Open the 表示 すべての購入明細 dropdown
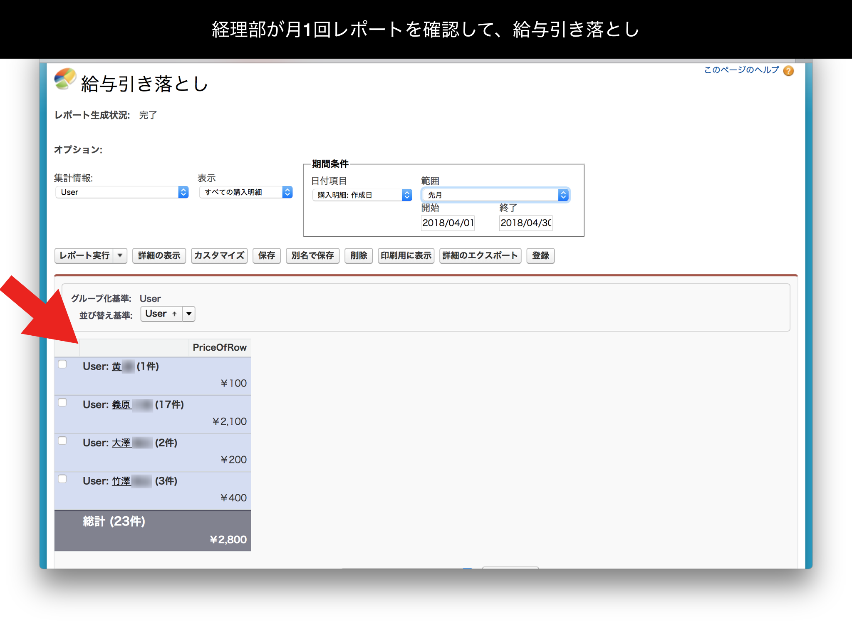 [x=245, y=192]
